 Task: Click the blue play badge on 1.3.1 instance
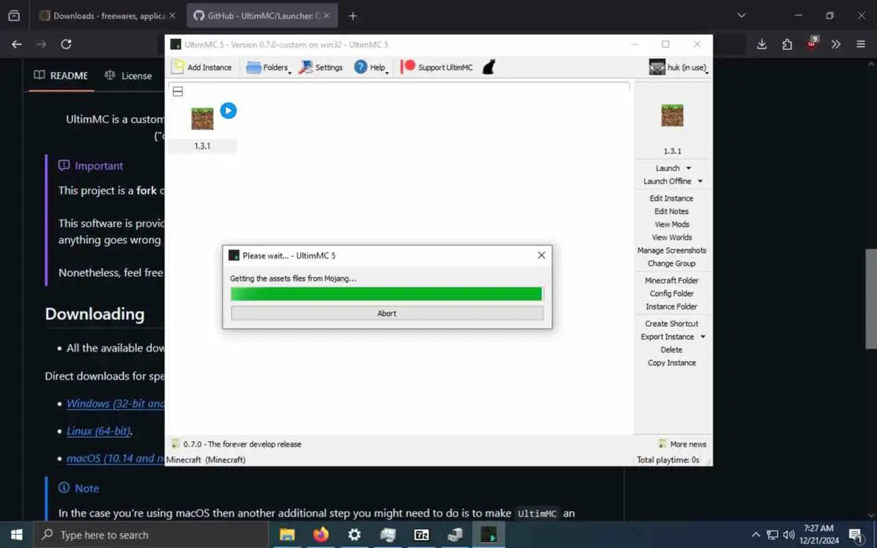coord(228,110)
